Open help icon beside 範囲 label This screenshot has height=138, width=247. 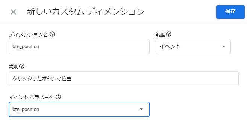169,34
